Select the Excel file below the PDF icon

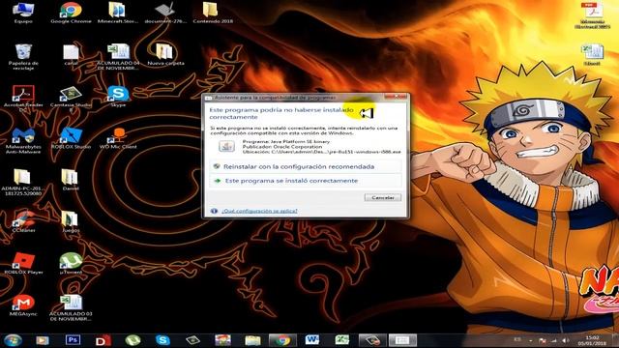coord(592,54)
